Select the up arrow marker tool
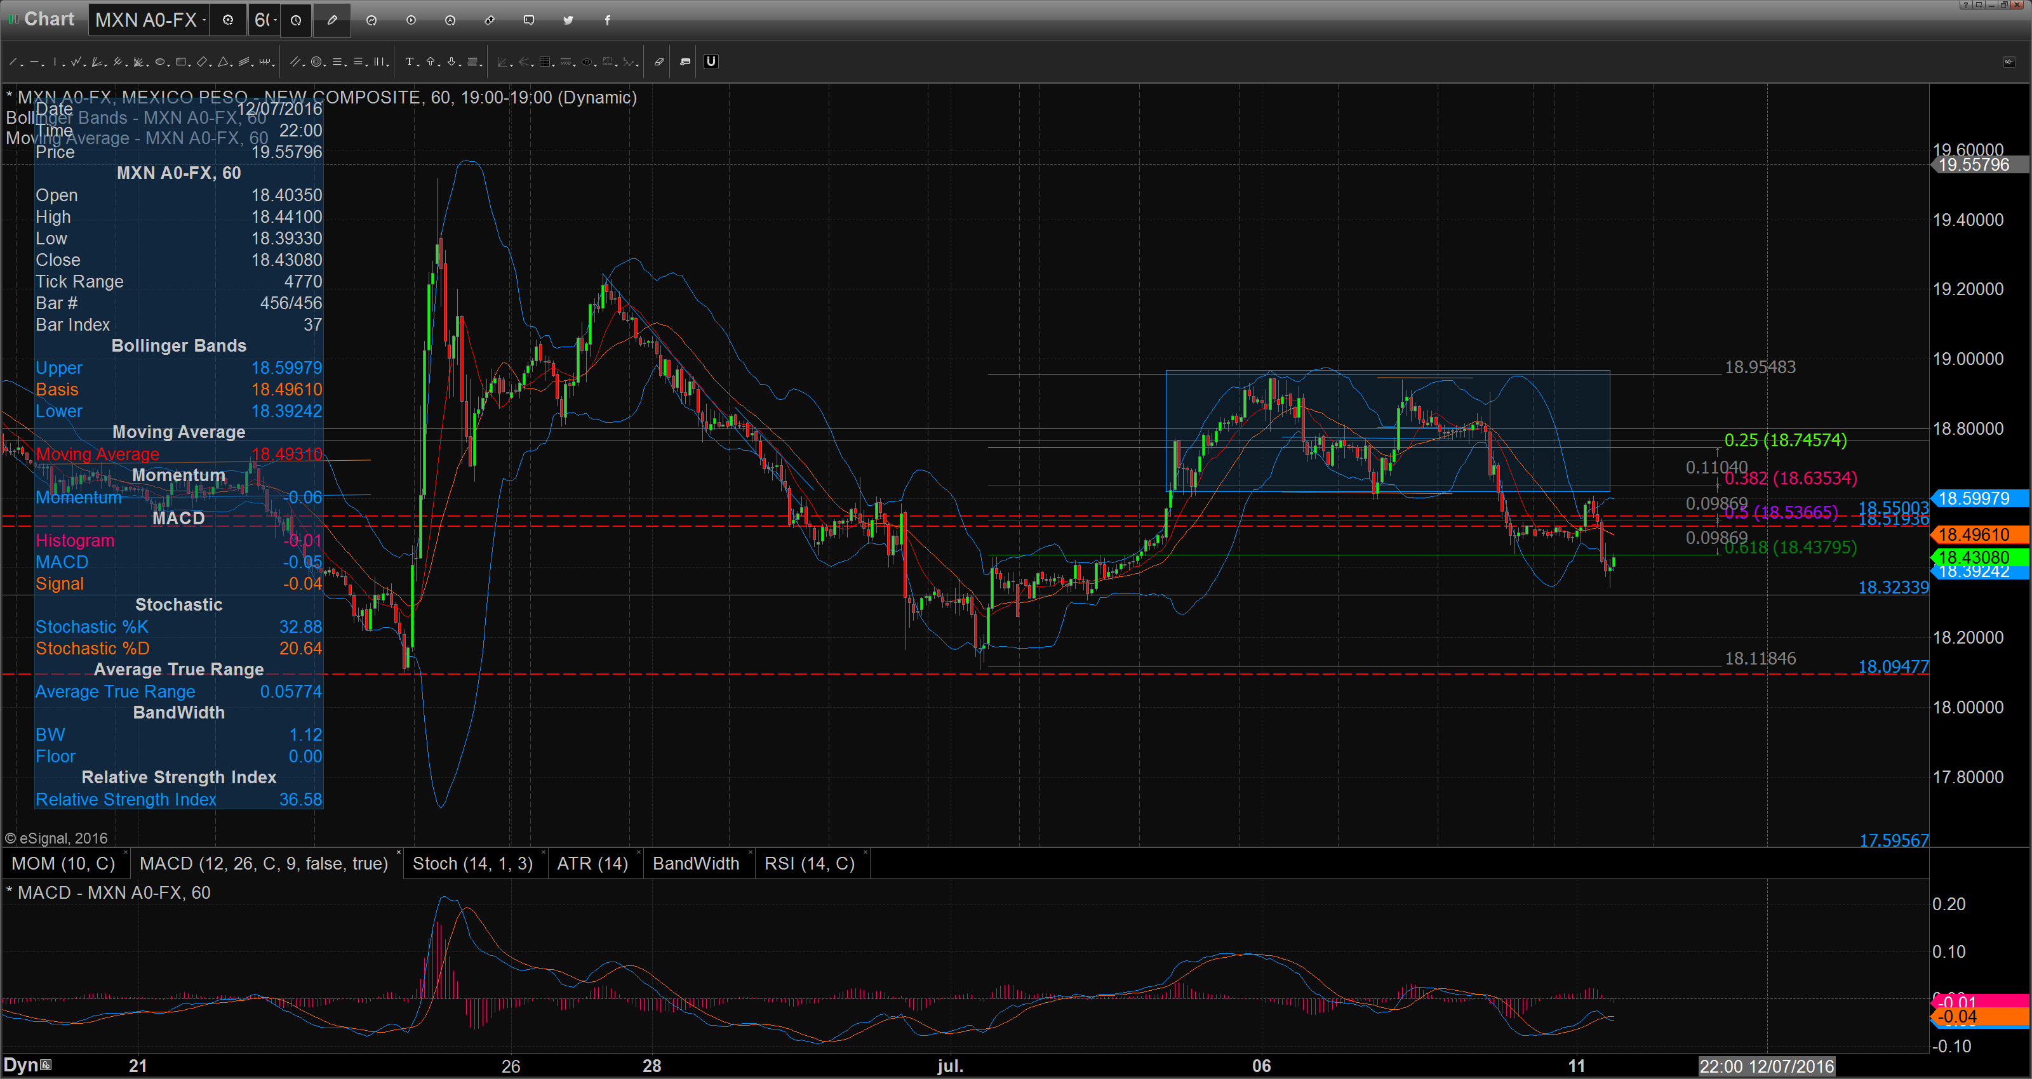 430,62
